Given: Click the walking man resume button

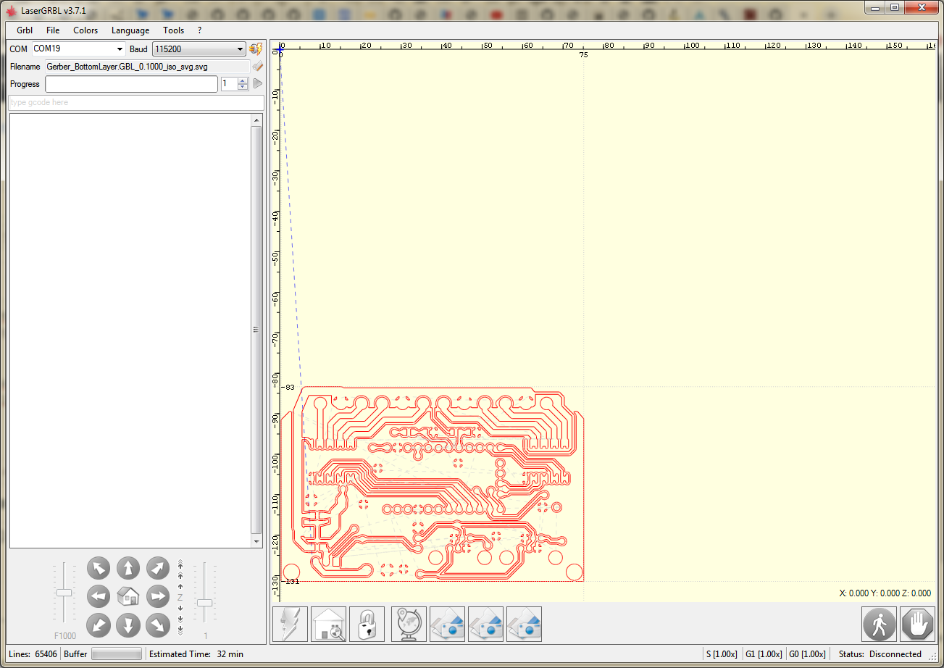Looking at the screenshot, I should coord(880,624).
